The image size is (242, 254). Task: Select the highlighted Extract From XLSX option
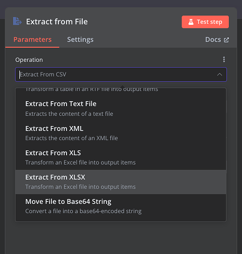click(x=121, y=182)
